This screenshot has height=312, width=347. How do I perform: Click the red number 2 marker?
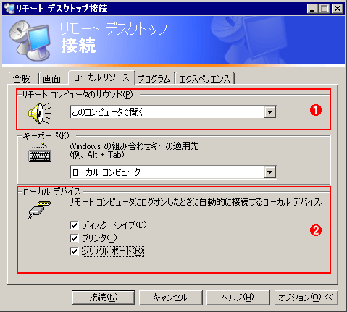pyautogui.click(x=316, y=230)
